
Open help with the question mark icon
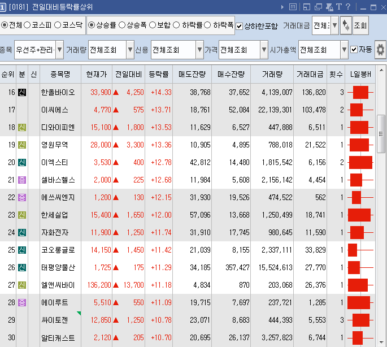(348, 7)
